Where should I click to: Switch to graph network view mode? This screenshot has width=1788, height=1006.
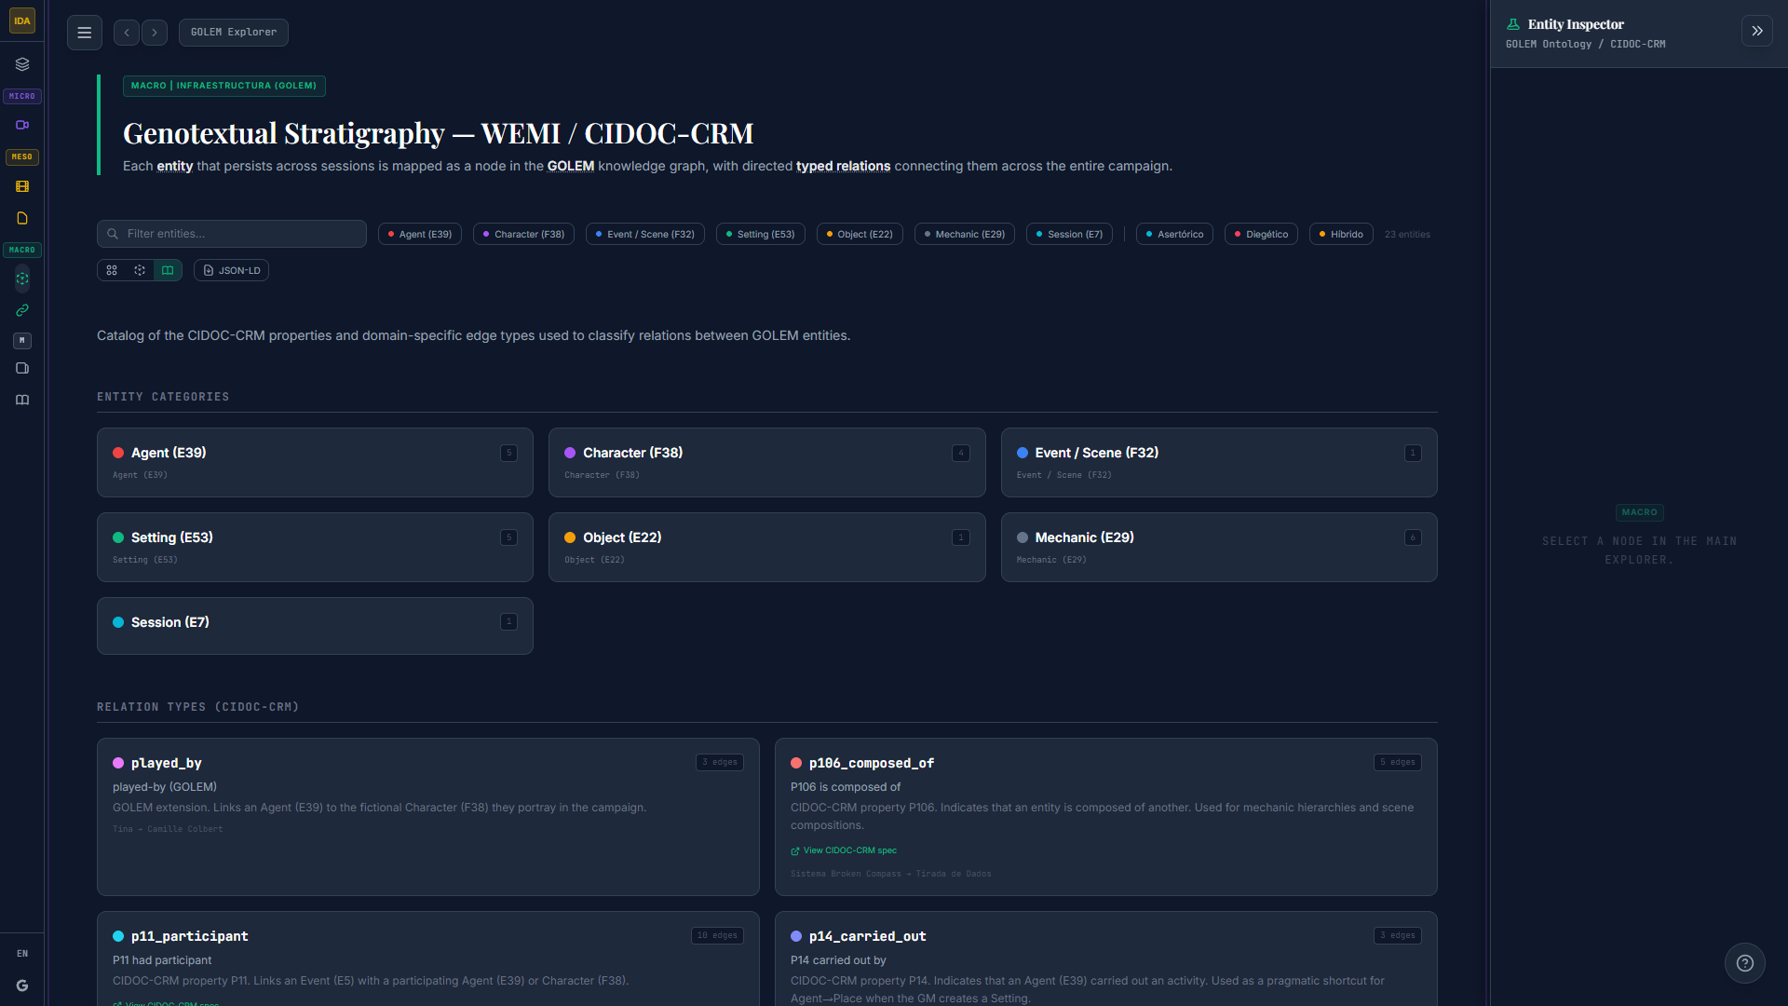pos(140,270)
